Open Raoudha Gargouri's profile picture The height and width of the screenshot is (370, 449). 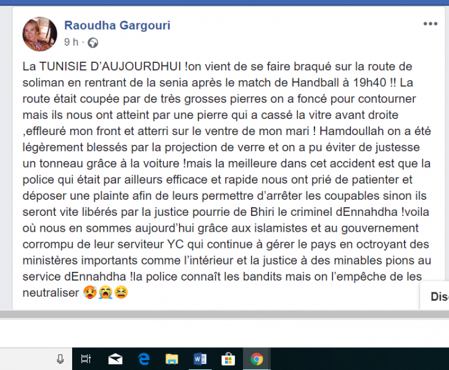[x=39, y=34]
